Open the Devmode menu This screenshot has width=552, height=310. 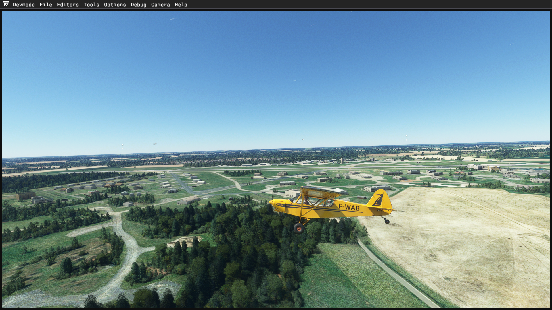pos(24,5)
